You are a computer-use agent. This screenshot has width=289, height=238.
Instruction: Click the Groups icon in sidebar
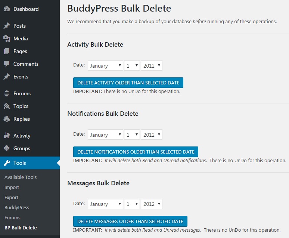coord(6,148)
